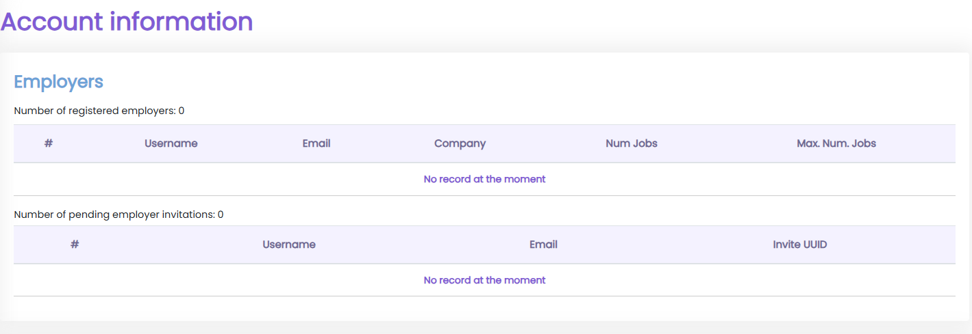Screen dimensions: 972x334
Task: Click the 'Number of registered employers' label
Action: click(x=95, y=111)
